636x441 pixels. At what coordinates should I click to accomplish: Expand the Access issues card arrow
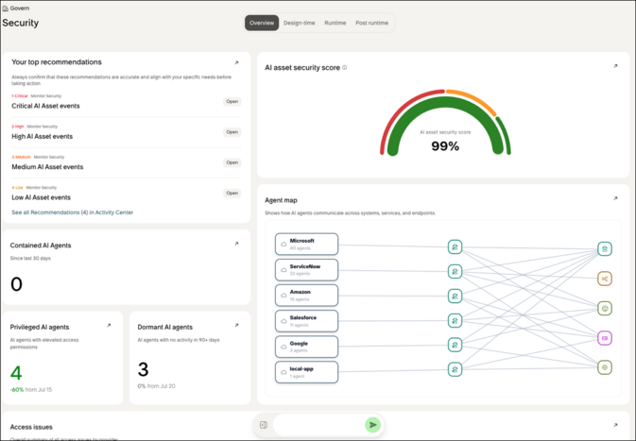pos(615,425)
